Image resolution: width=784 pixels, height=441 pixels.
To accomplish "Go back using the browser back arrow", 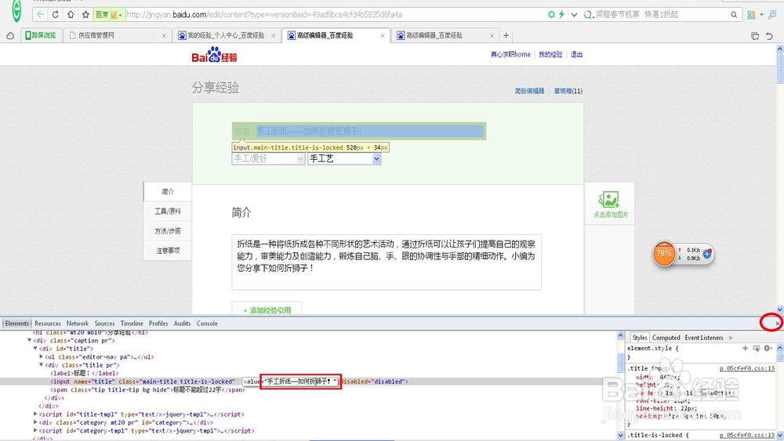I will [40, 14].
